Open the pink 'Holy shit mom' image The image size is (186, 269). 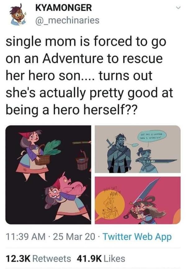tap(138, 200)
